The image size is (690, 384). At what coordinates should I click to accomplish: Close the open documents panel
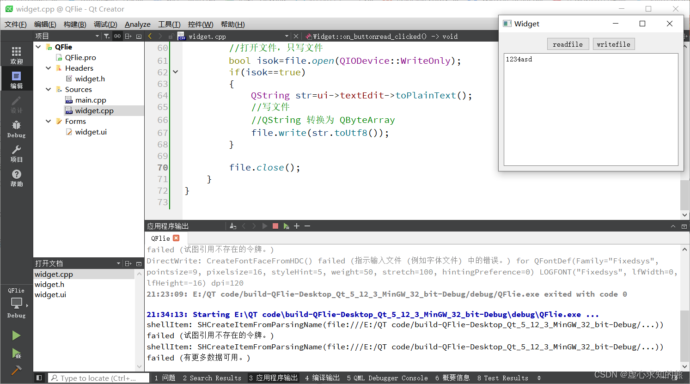(139, 263)
